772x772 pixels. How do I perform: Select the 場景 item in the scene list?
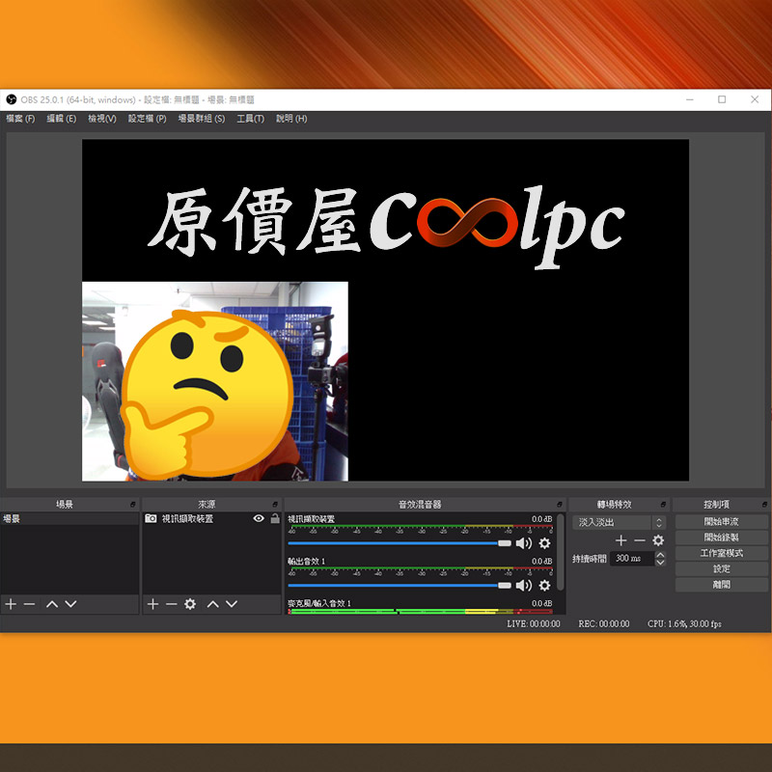point(69,518)
